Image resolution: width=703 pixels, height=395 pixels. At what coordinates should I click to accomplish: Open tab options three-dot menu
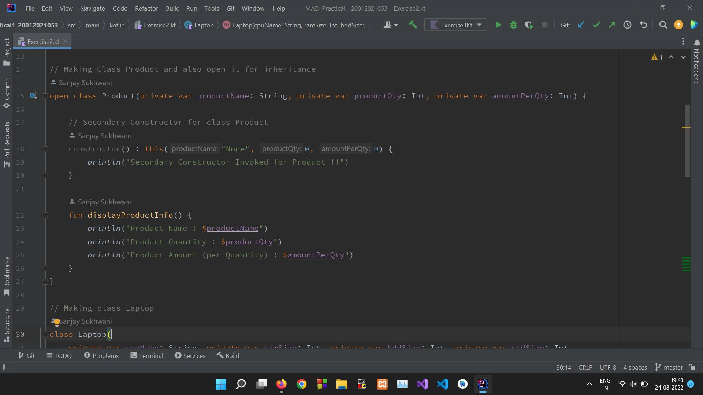pyautogui.click(x=683, y=41)
